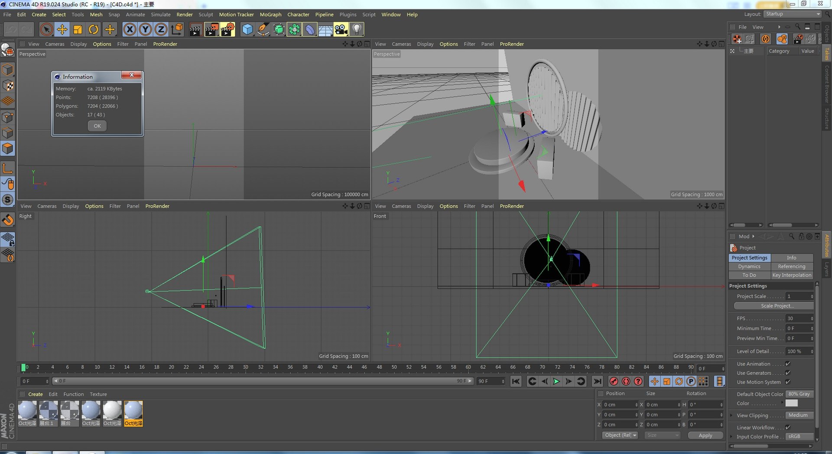Add a light with the bulb icon
The height and width of the screenshot is (454, 832).
click(x=356, y=29)
